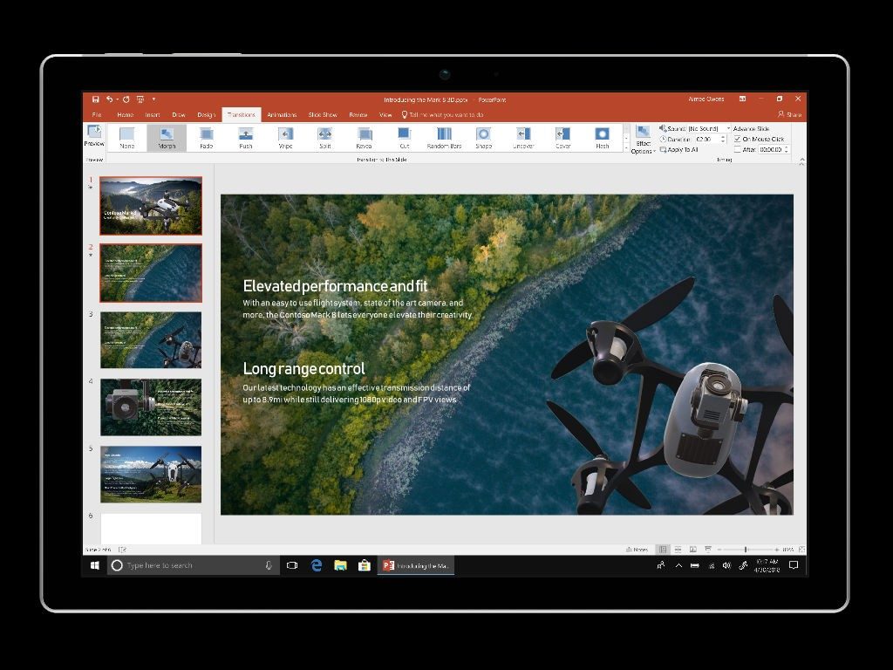Viewport: 893px width, 670px height.
Task: Uncheck the On Mouse Click checkbox
Action: point(738,139)
